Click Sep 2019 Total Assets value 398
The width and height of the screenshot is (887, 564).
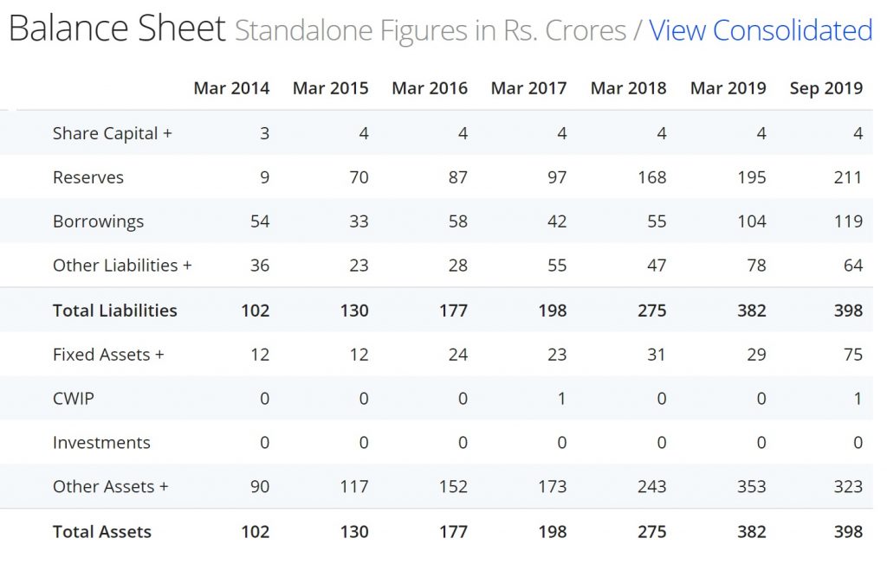[x=848, y=532]
